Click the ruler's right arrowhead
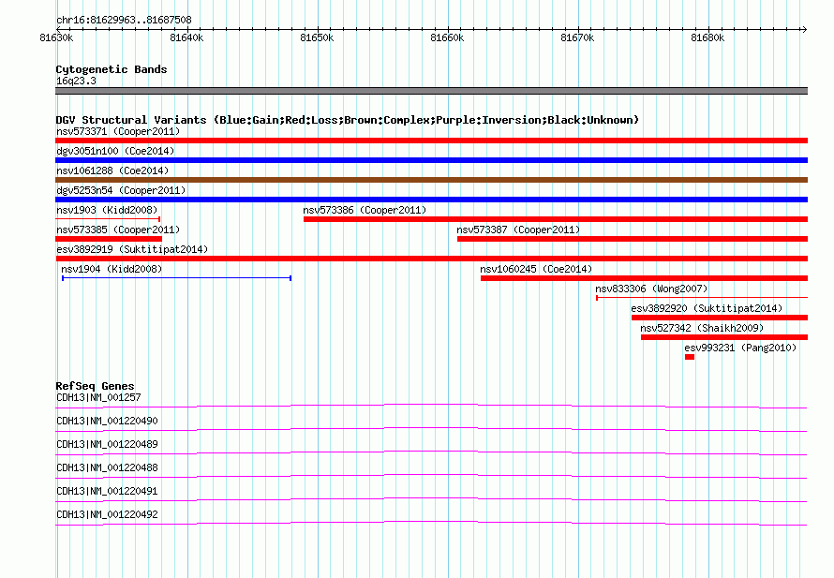This screenshot has width=834, height=578. (x=804, y=29)
